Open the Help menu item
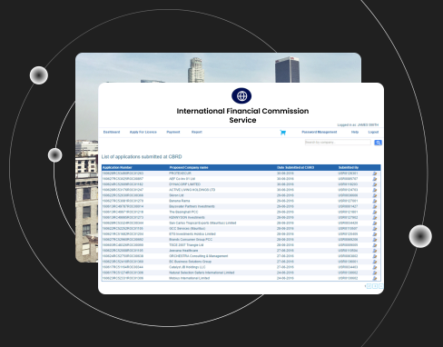Screen dimensions: 443x347 [x=355, y=132]
